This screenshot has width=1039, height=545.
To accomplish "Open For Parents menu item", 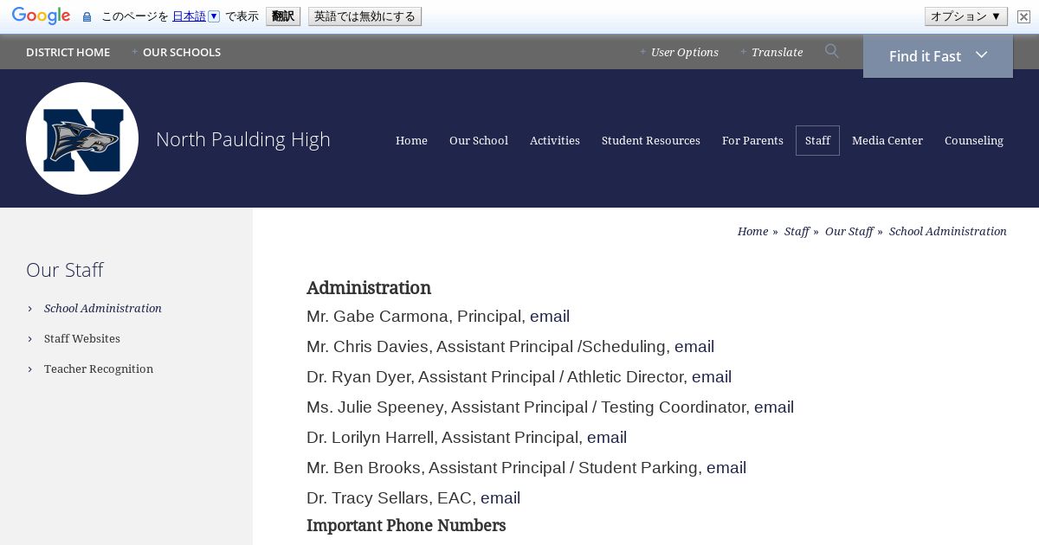I will [752, 140].
